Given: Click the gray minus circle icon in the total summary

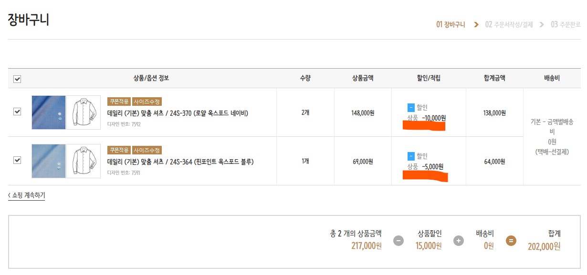Looking at the screenshot, I should (x=398, y=241).
